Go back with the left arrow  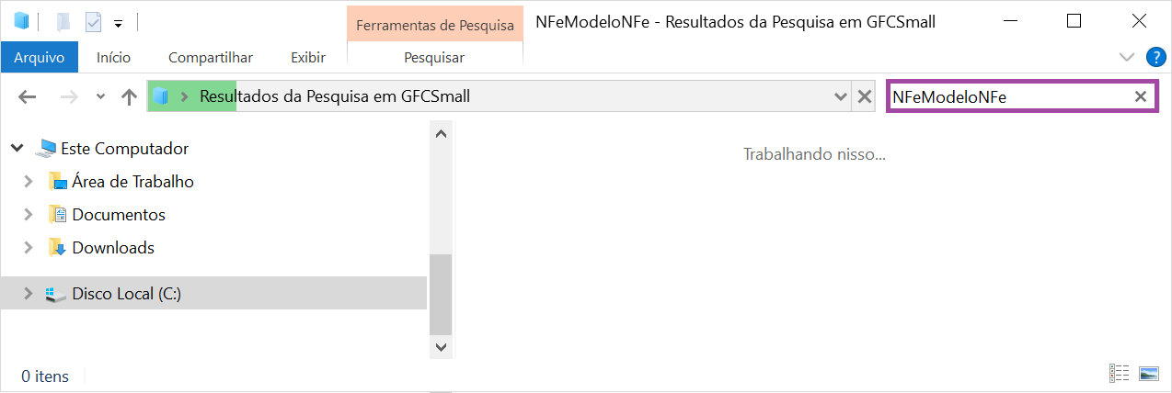click(x=28, y=96)
